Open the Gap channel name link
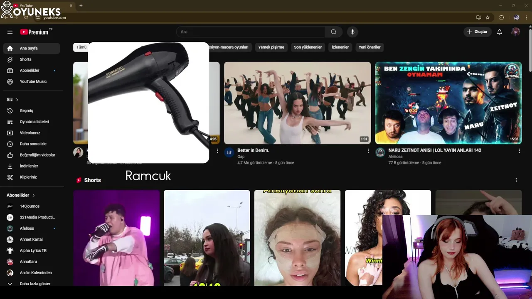This screenshot has width=532, height=299. click(x=241, y=157)
